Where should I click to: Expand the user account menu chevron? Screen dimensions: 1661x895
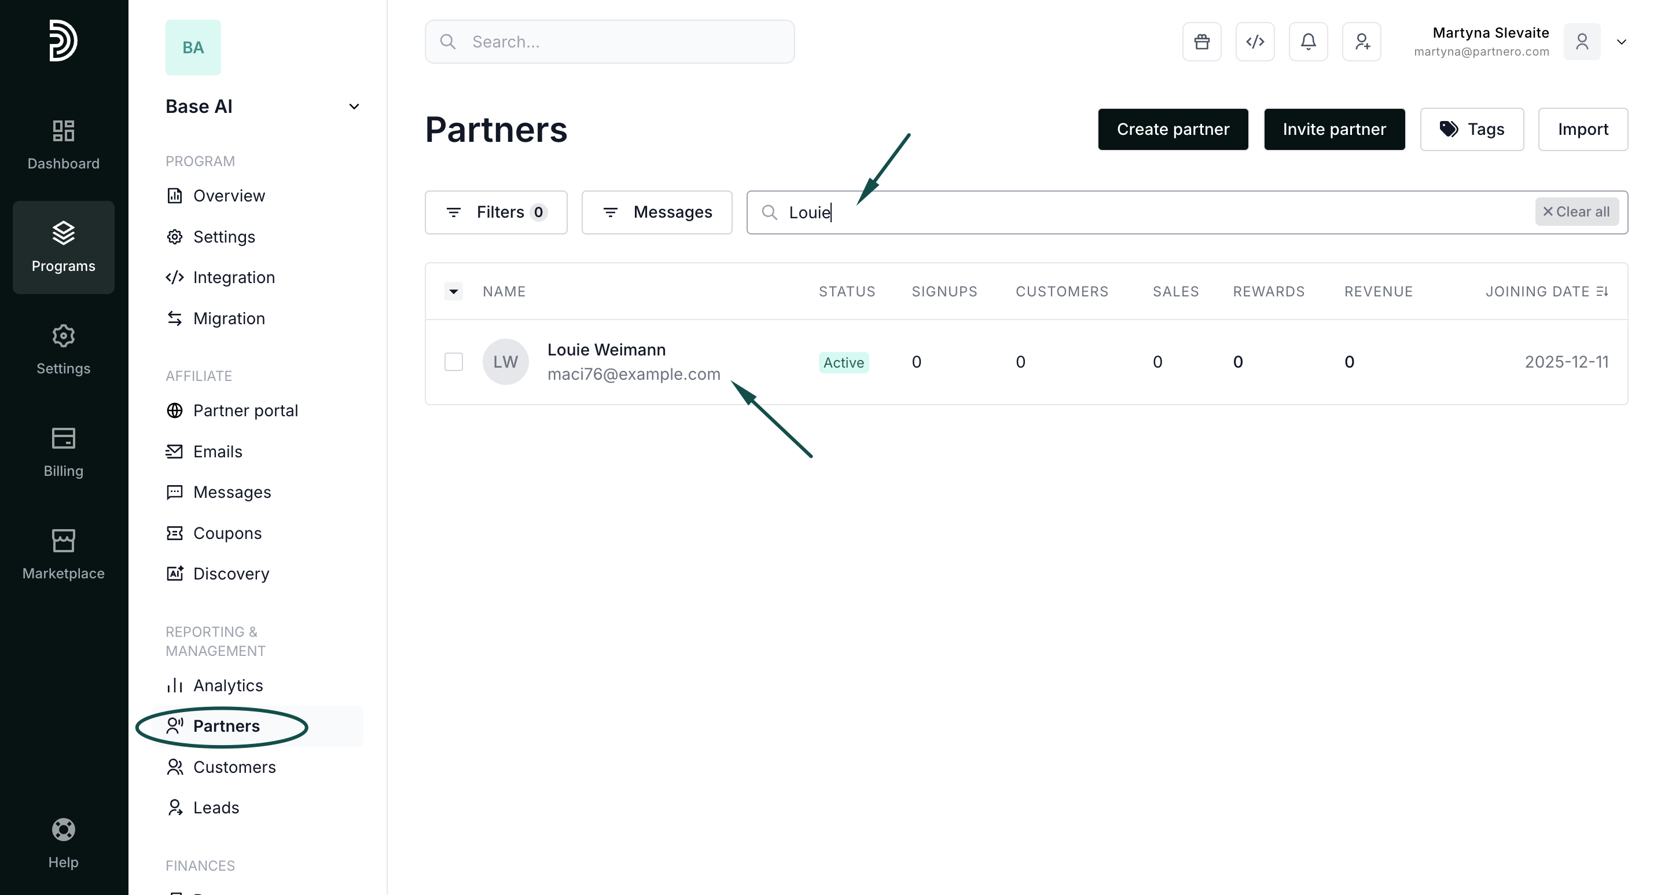[x=1621, y=42]
